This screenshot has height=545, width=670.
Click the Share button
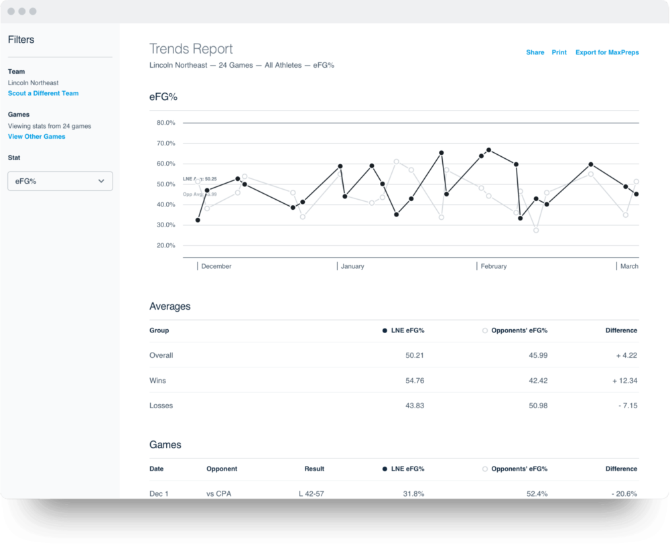(x=535, y=52)
